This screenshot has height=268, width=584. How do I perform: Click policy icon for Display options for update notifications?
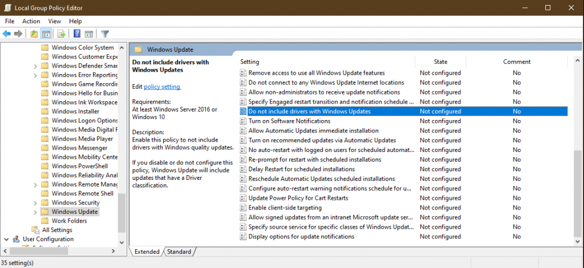[x=243, y=236]
